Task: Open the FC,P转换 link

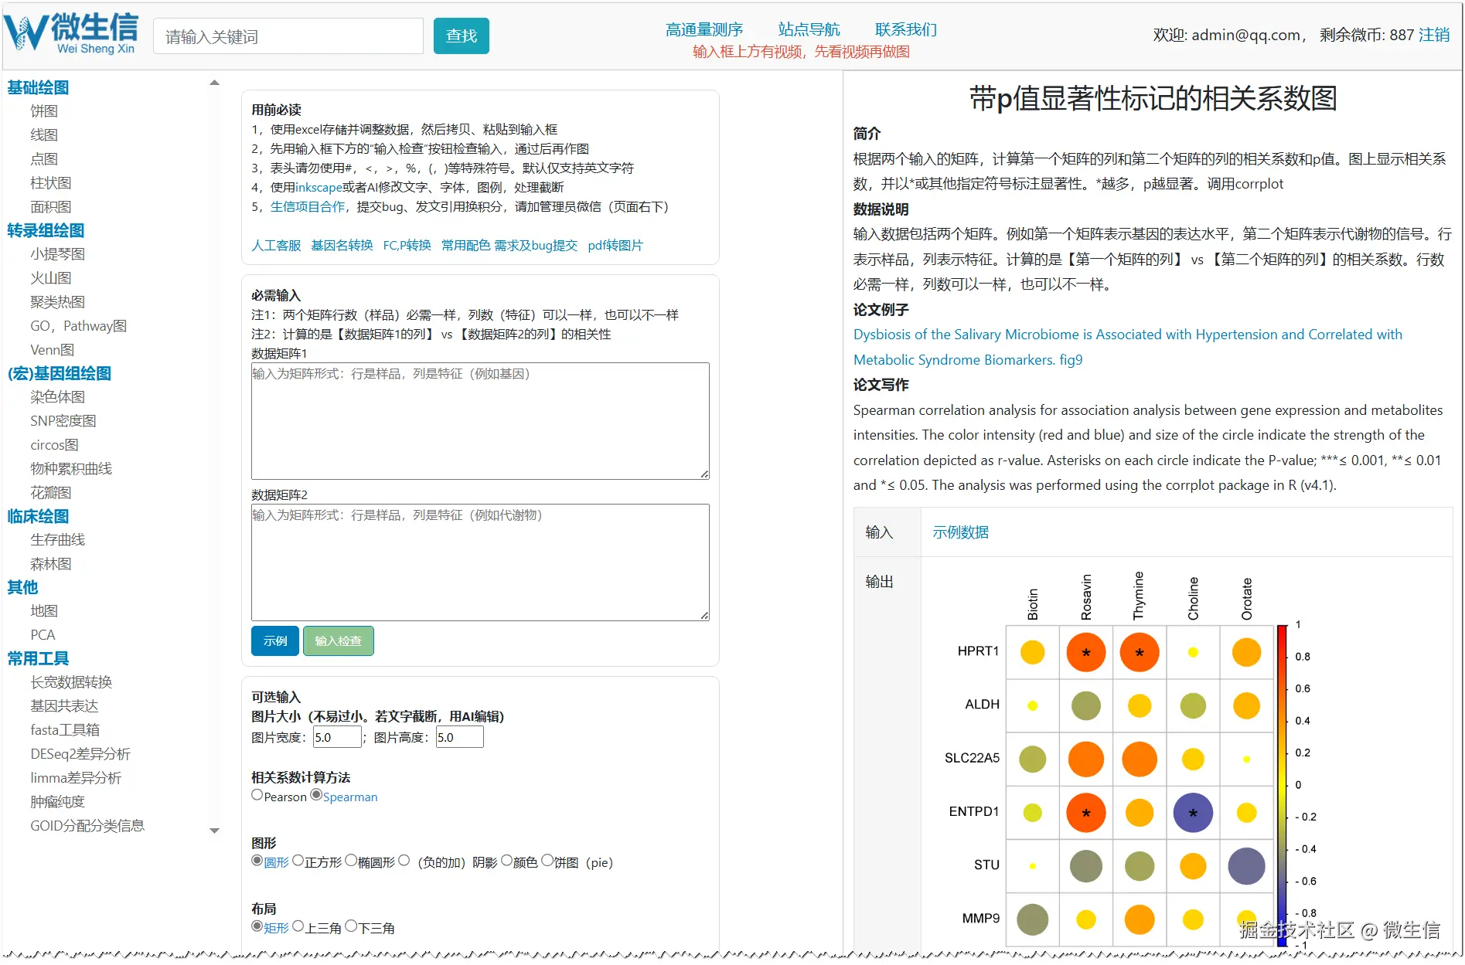Action: click(407, 246)
